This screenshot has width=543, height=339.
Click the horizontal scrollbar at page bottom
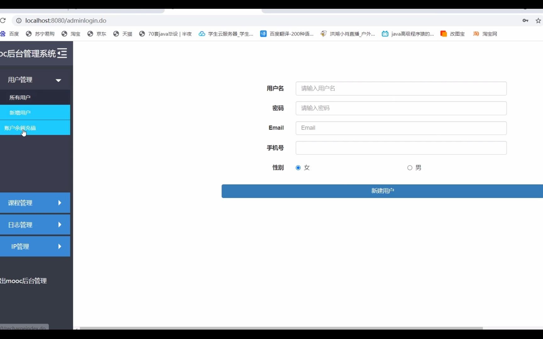coord(281,328)
